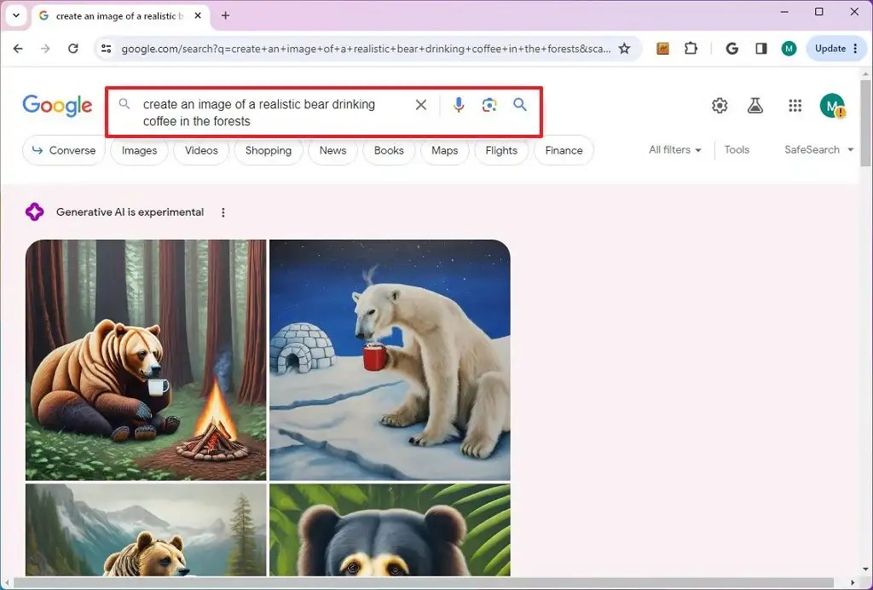Expand the SafeSearch dropdown

tap(816, 150)
